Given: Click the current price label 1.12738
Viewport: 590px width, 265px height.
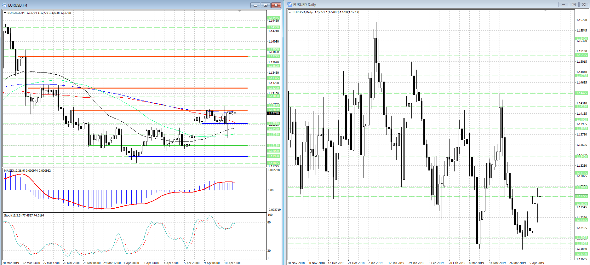Looking at the screenshot, I should [273, 113].
